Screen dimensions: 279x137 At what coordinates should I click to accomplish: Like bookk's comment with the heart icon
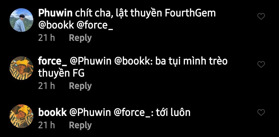coord(261,112)
